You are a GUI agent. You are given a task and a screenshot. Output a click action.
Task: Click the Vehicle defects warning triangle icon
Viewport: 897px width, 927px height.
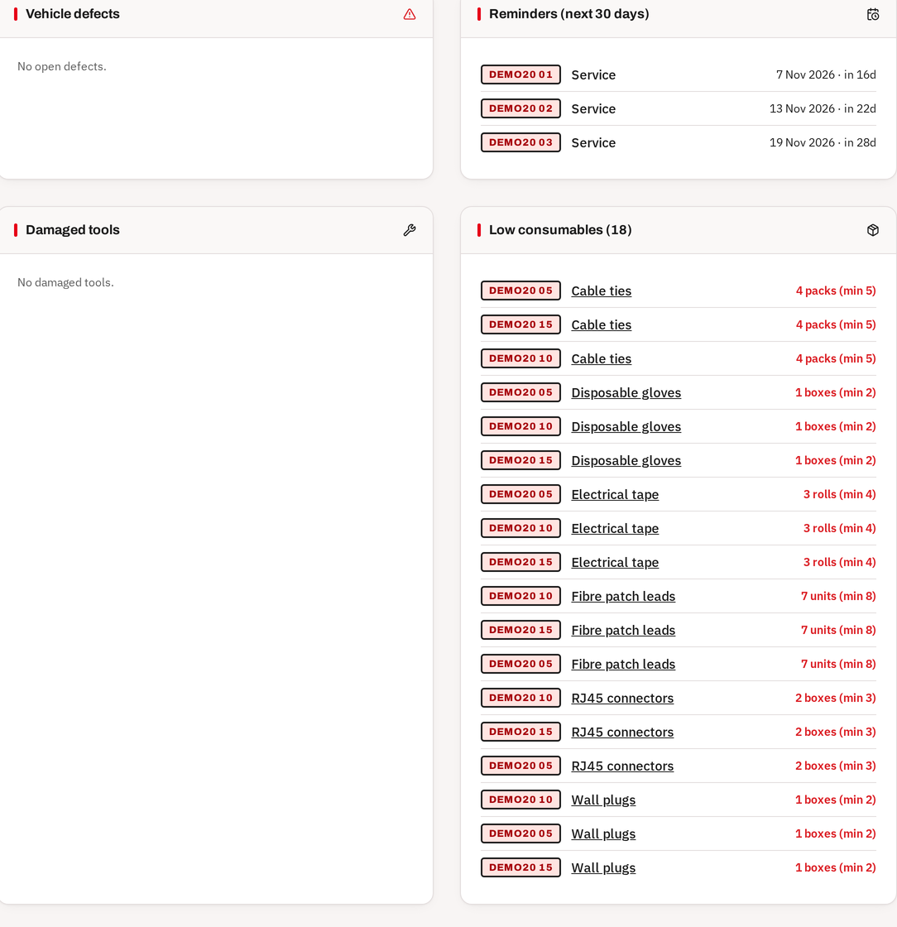410,14
